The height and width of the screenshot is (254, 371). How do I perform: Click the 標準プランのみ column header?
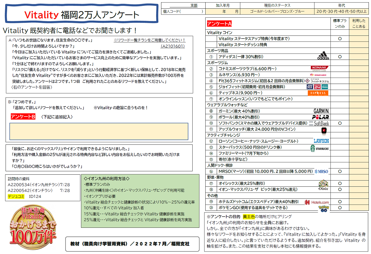click(340, 23)
